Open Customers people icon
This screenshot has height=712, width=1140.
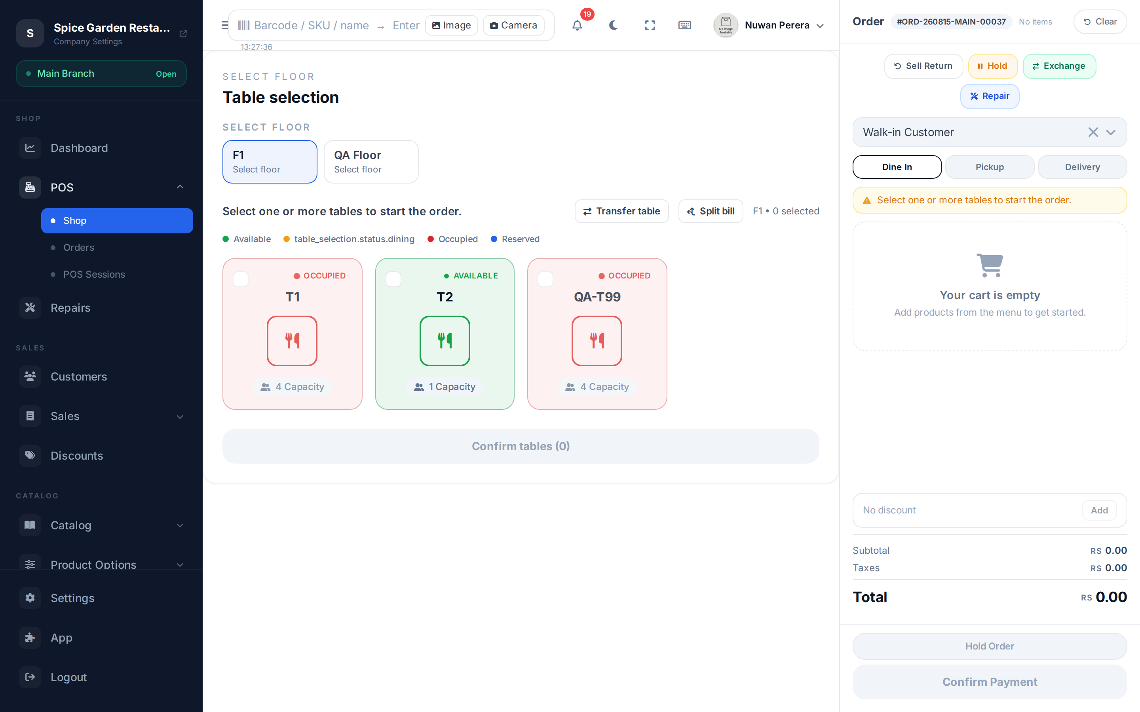point(30,376)
